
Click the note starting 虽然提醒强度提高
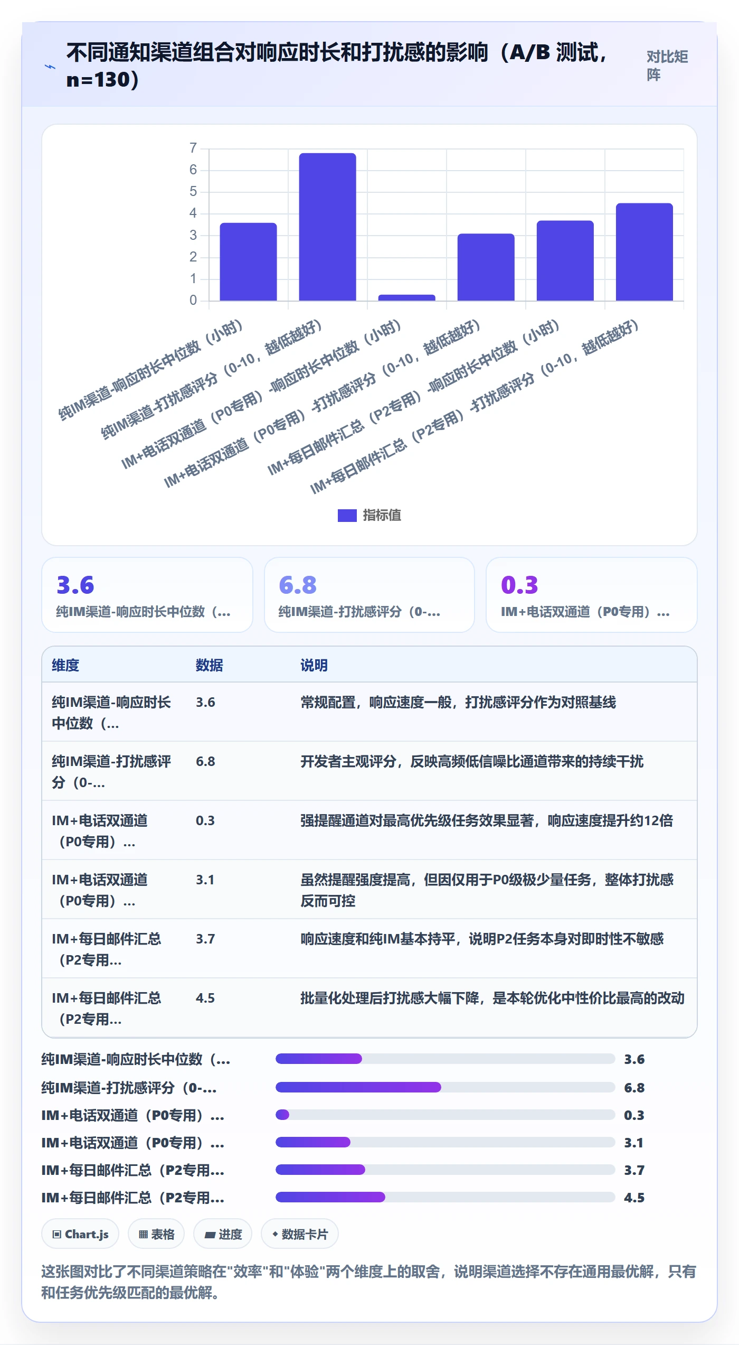coord(487,890)
